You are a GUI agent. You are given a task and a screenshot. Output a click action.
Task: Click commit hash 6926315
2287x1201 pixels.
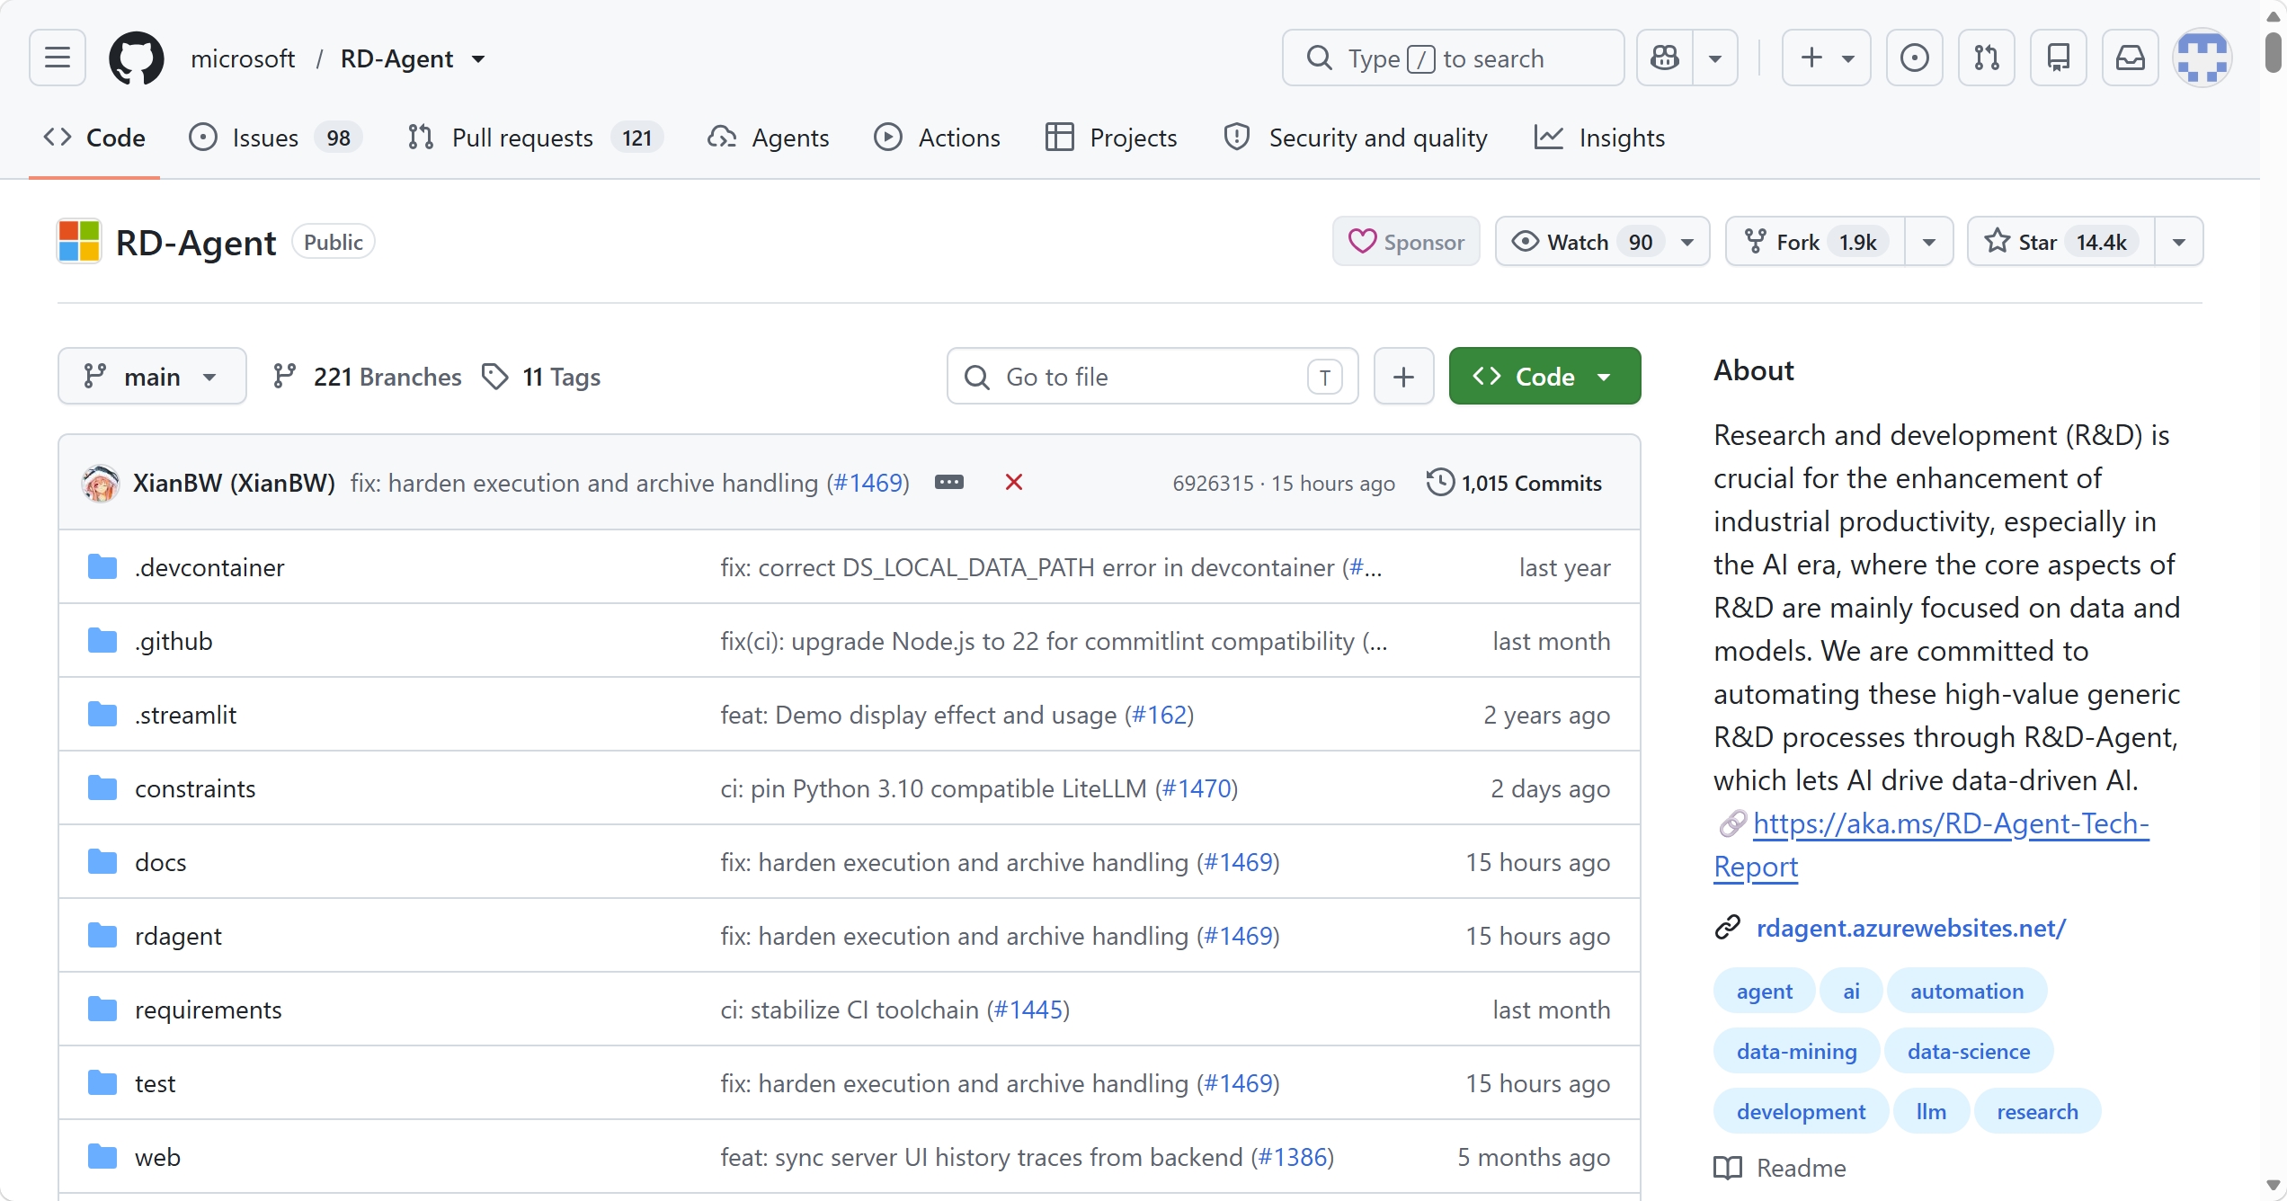1213,483
